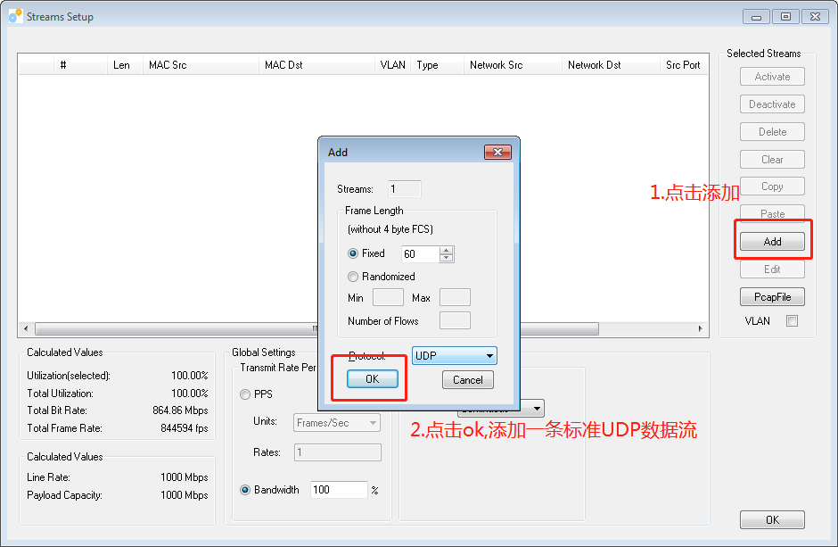Sort by the Len column header
The width and height of the screenshot is (838, 547).
(x=125, y=65)
